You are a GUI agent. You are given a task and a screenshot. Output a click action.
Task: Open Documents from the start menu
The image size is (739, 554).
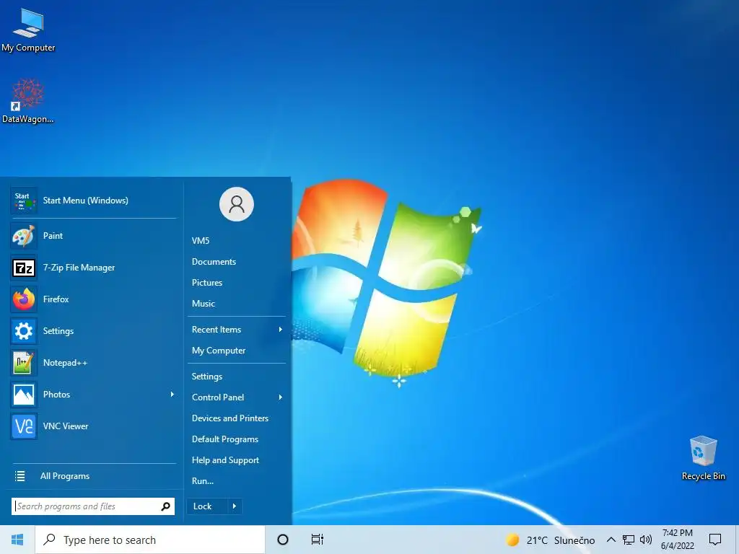coord(214,262)
